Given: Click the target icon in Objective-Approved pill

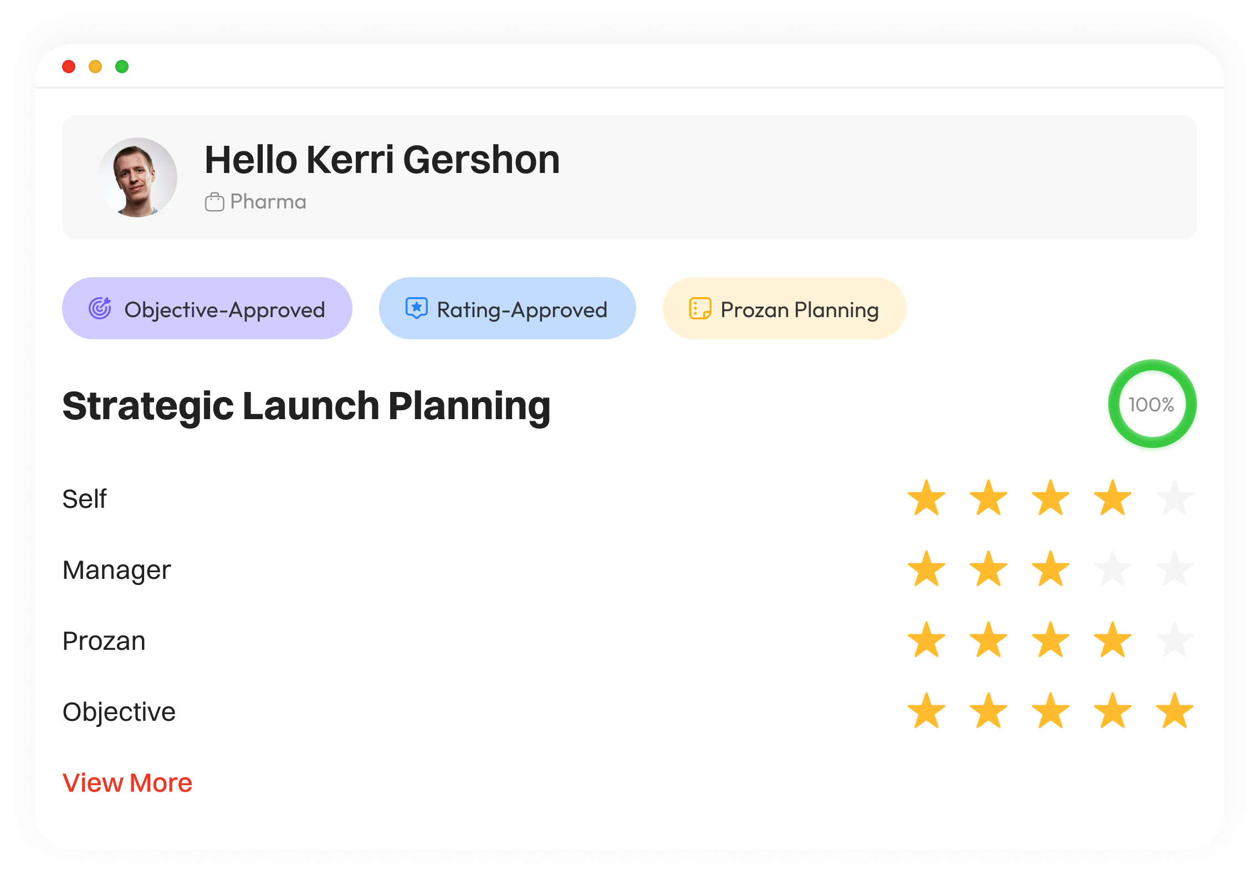Looking at the screenshot, I should click(100, 308).
